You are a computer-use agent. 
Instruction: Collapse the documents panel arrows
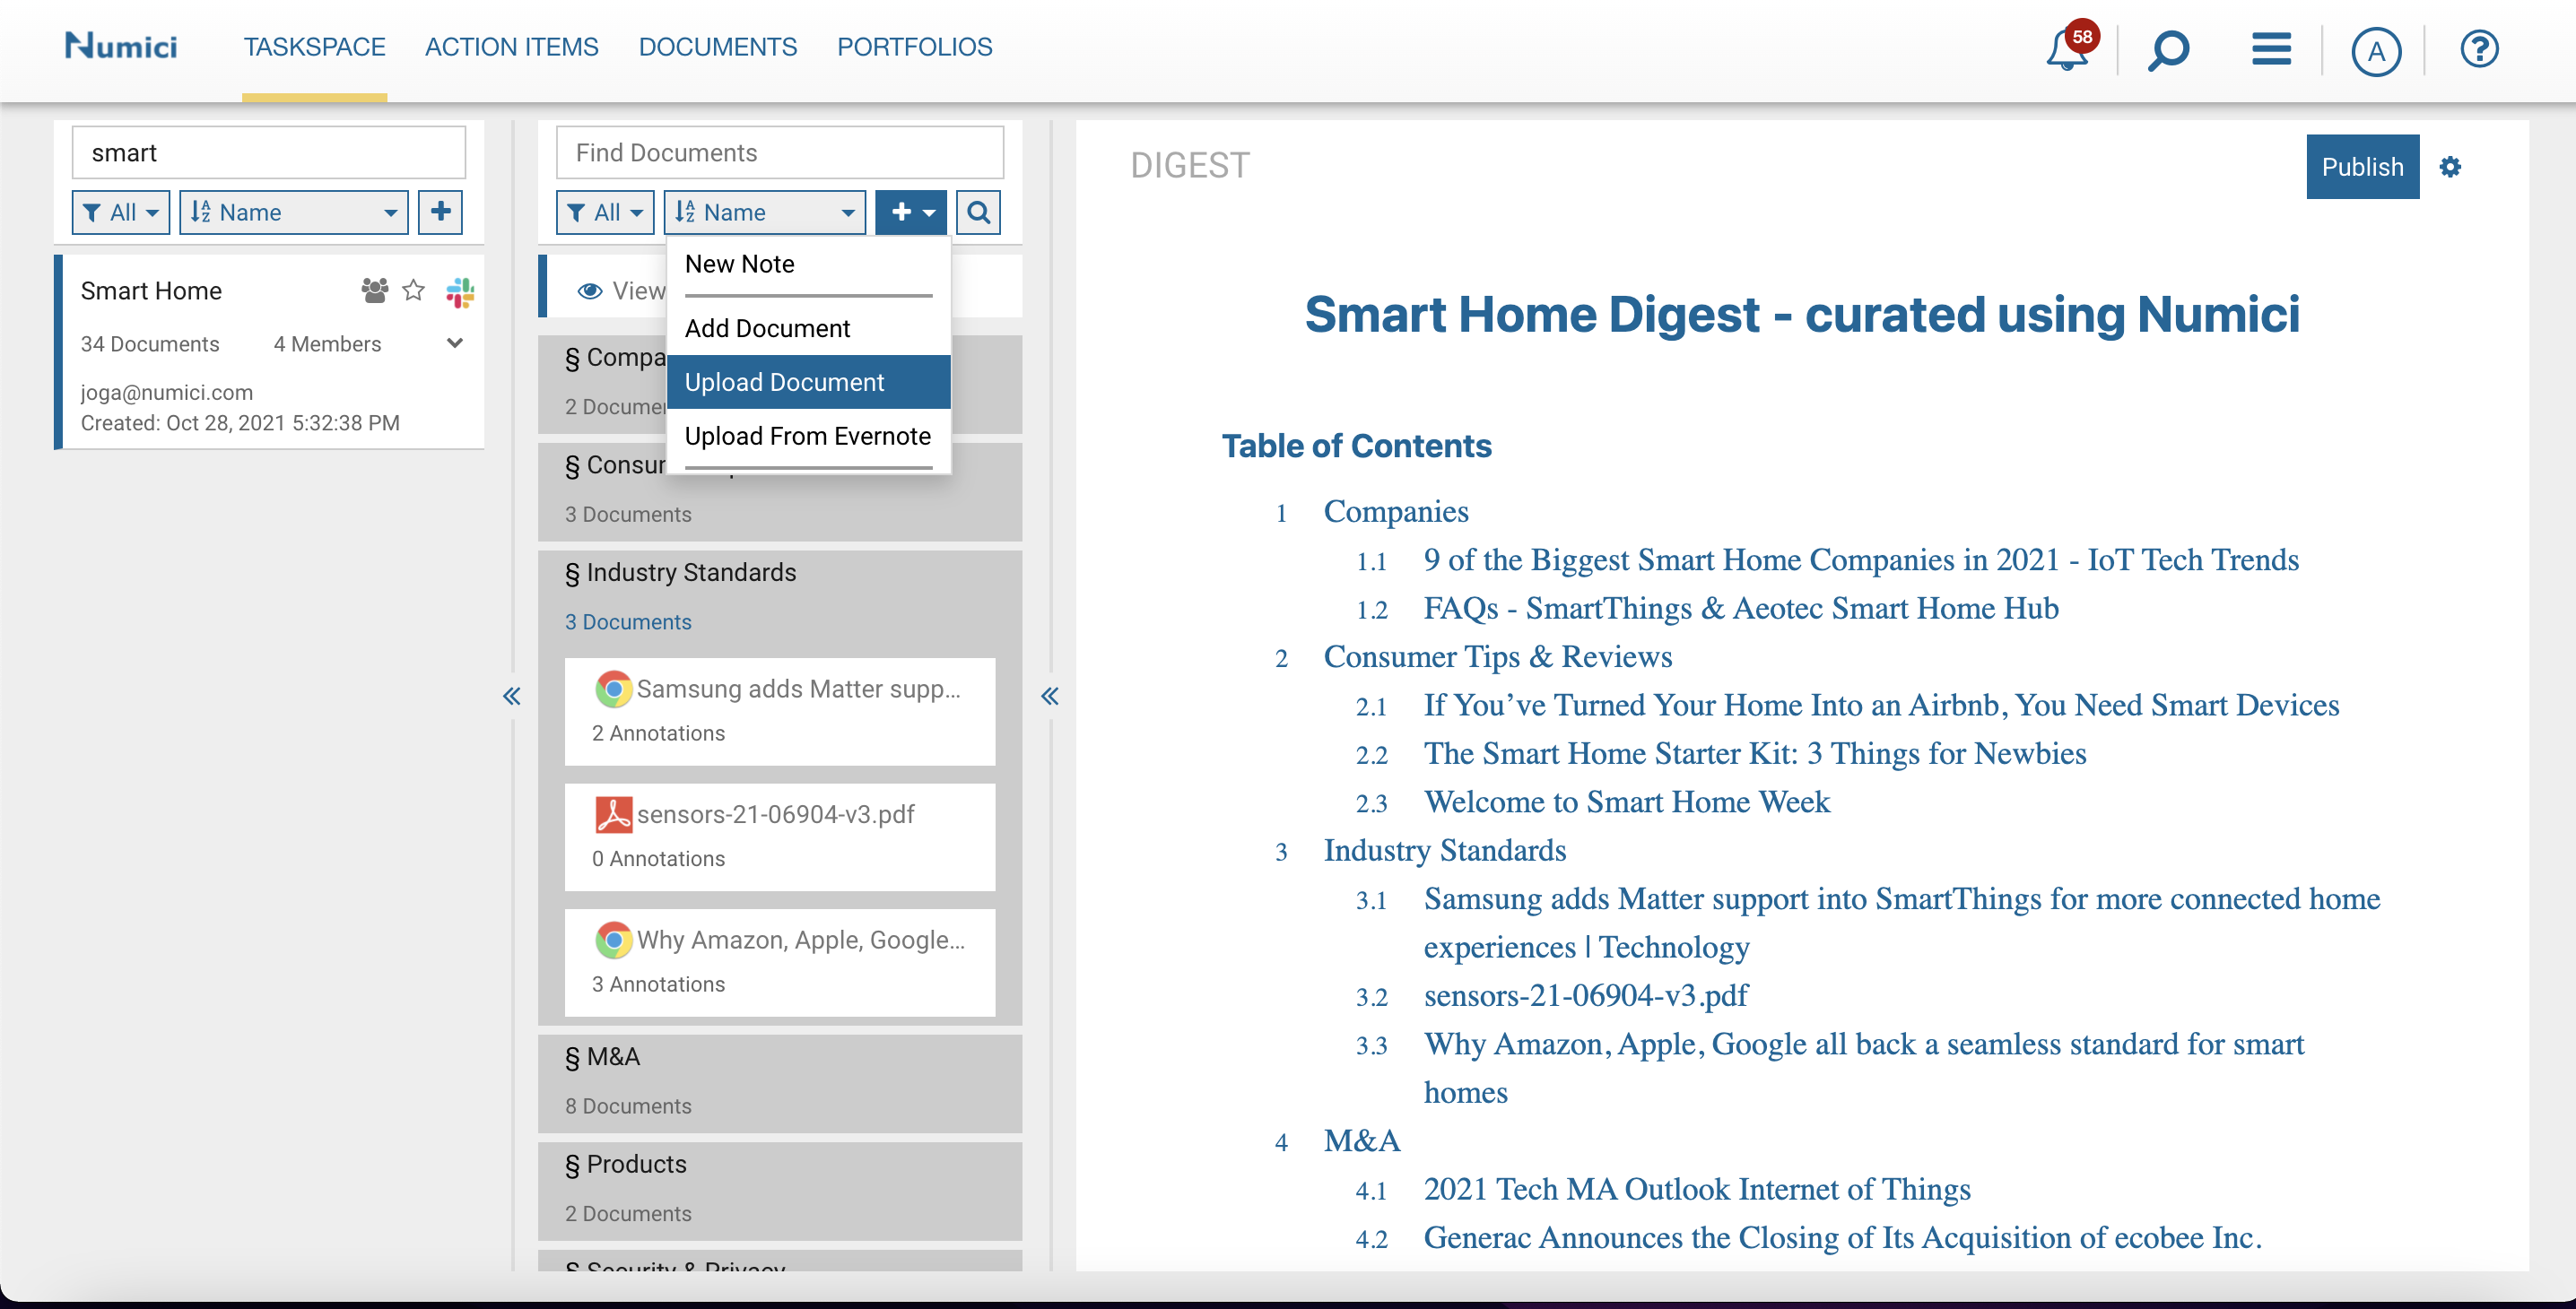coord(1049,696)
